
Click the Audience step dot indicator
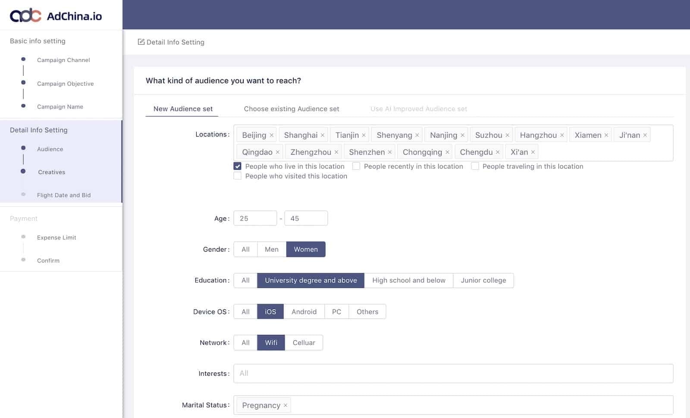(x=23, y=147)
